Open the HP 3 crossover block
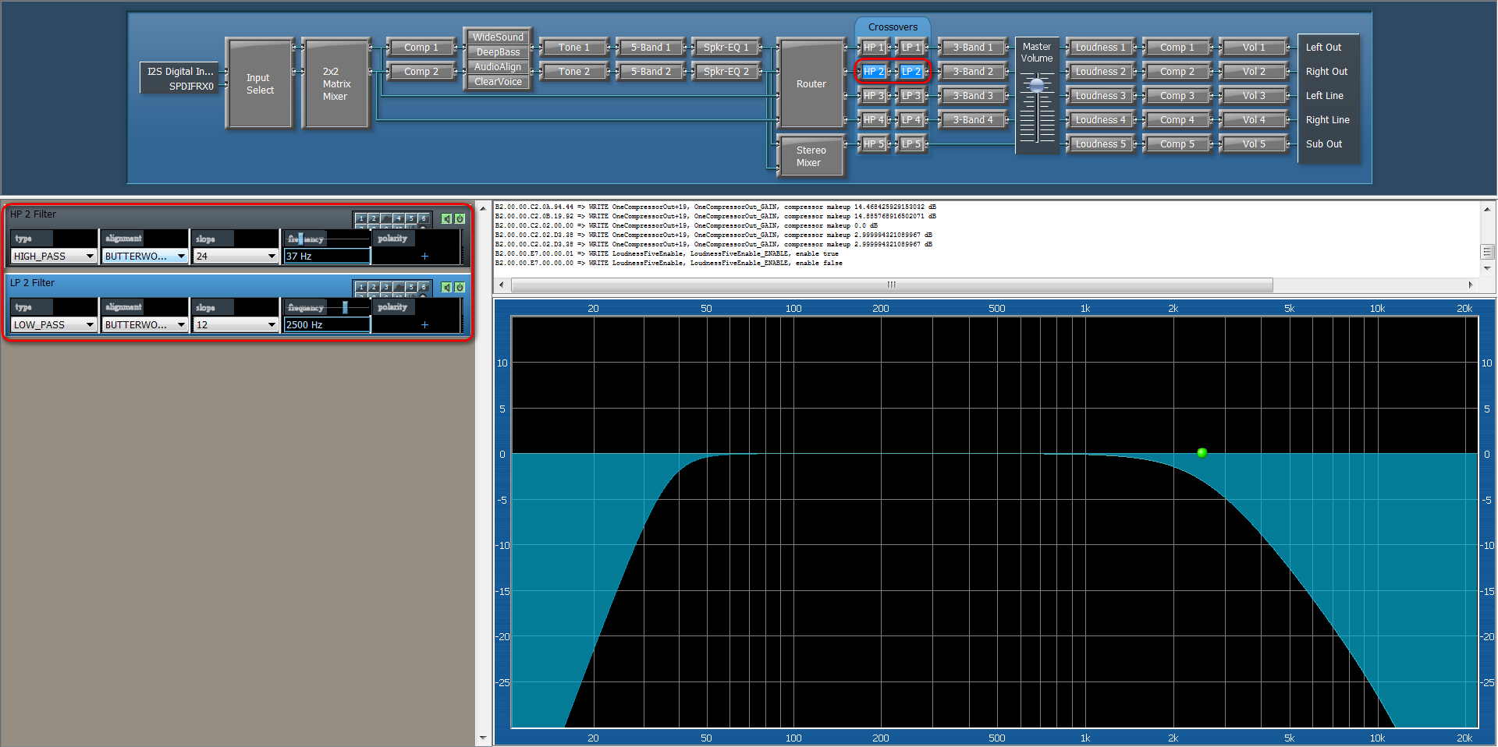 874,96
